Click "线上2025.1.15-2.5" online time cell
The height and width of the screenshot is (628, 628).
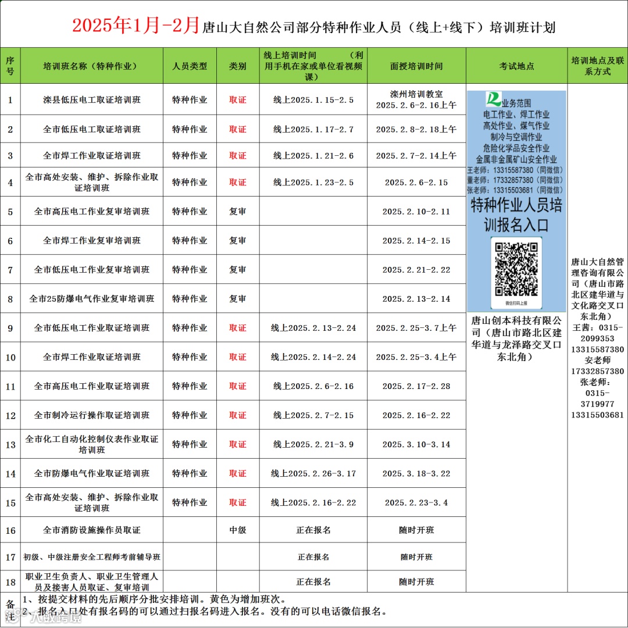point(313,100)
